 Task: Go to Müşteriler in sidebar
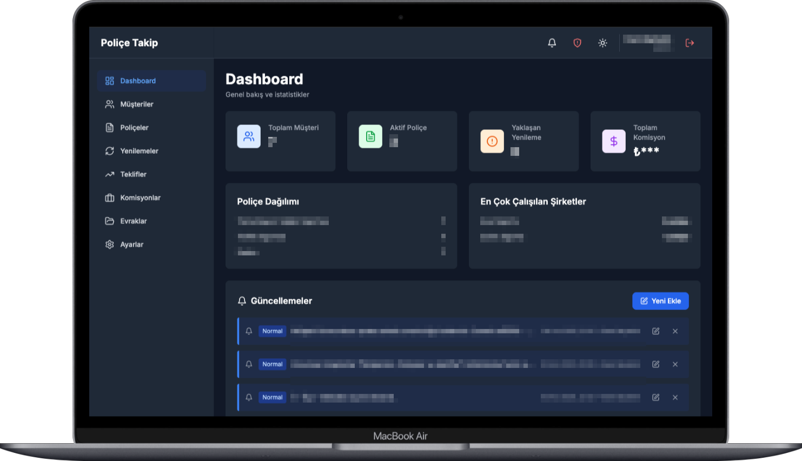(x=136, y=104)
